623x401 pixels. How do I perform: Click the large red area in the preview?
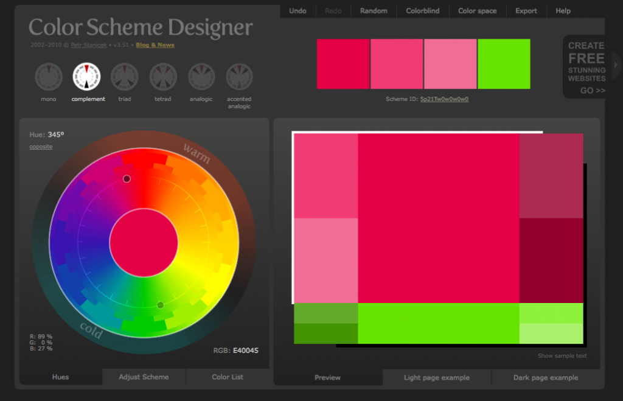(439, 218)
